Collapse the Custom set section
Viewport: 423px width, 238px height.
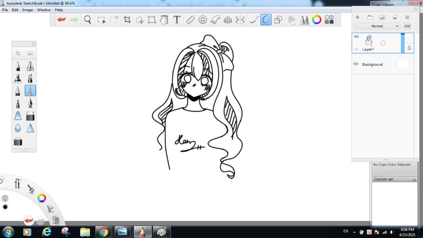(x=414, y=179)
